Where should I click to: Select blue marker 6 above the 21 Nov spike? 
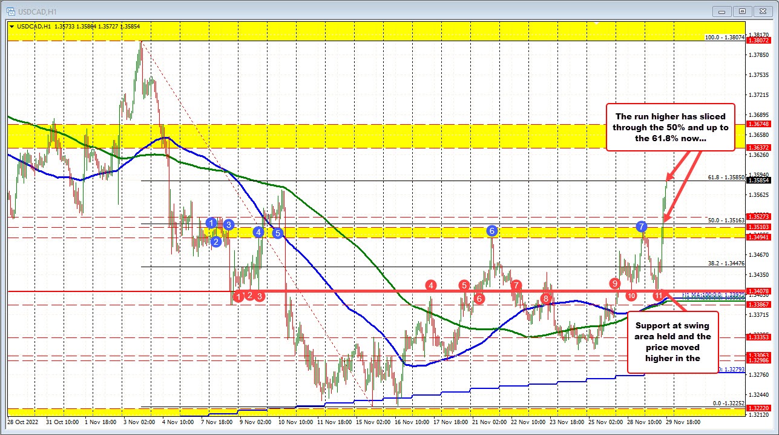click(x=491, y=230)
